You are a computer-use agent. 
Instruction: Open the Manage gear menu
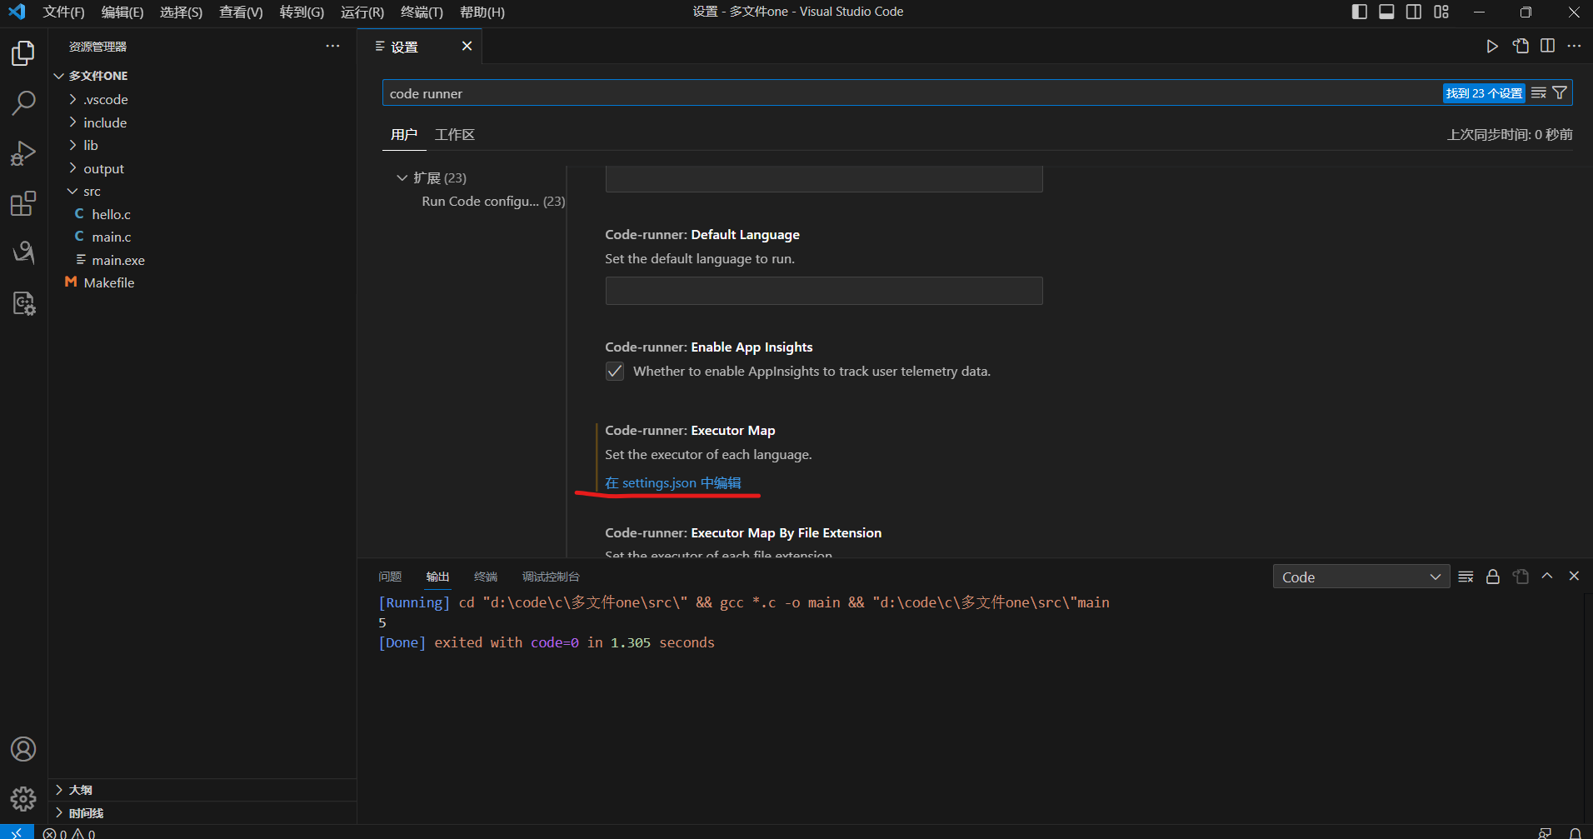point(23,799)
